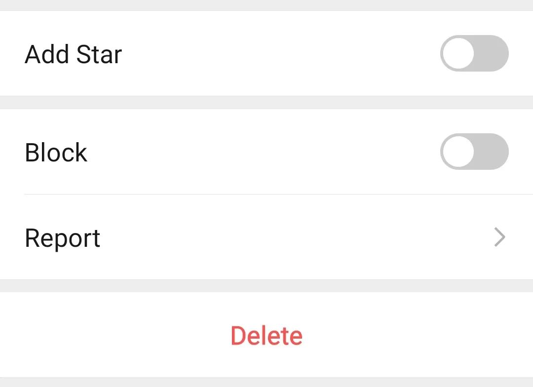The width and height of the screenshot is (533, 387).
Task: Choose the Block settings row
Action: (266, 152)
